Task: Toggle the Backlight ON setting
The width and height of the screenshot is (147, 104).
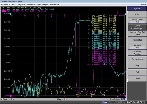Action: (x=137, y=46)
